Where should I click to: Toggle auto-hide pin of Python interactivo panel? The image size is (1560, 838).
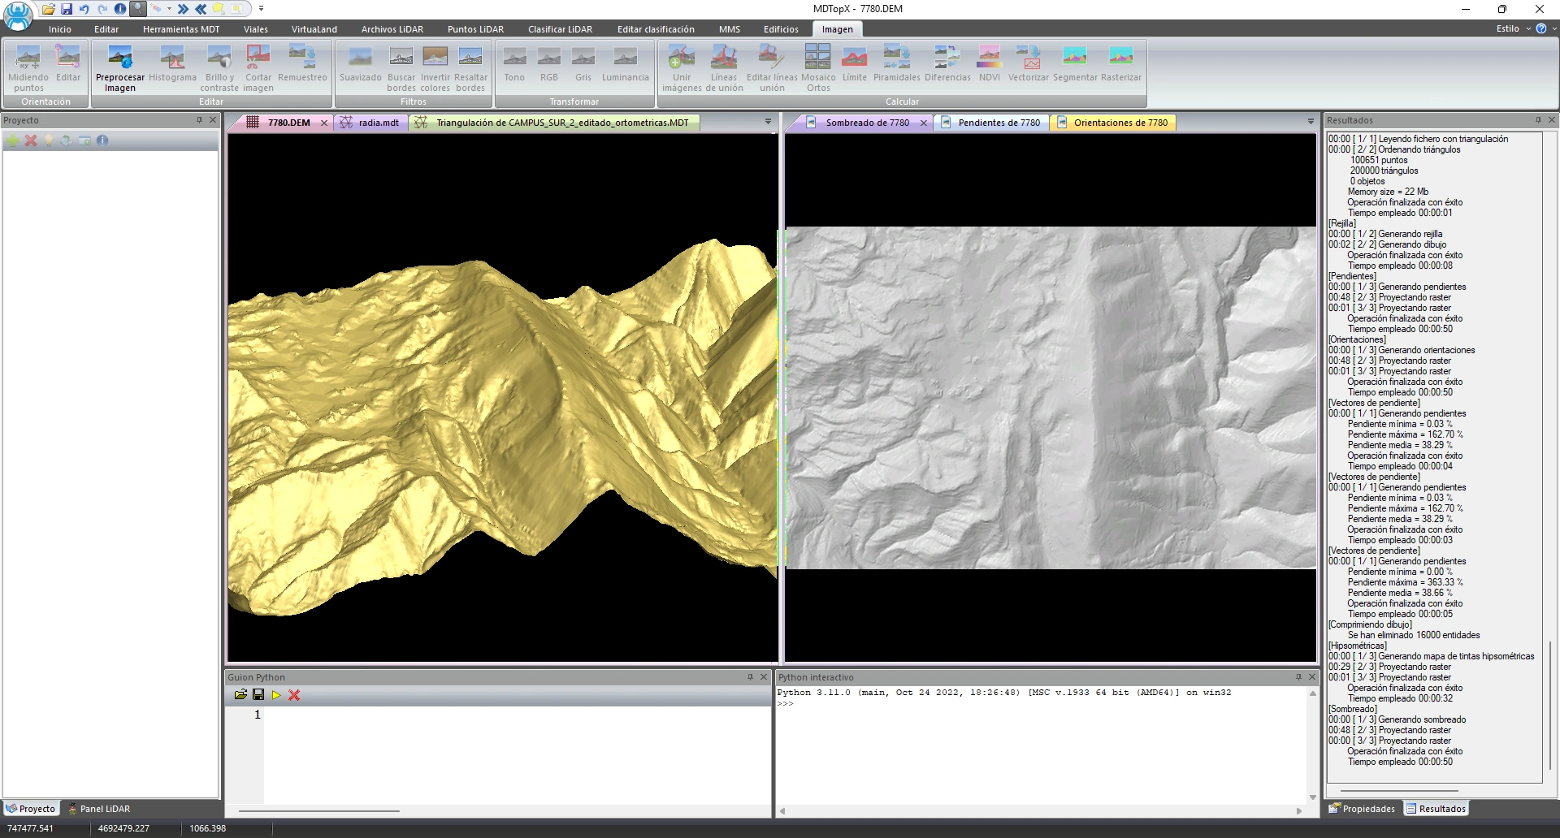pyautogui.click(x=1298, y=677)
